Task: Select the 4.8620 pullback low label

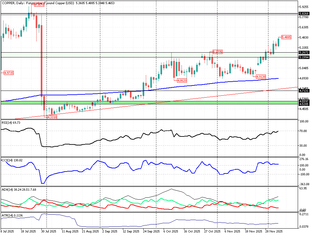Action: pos(182,80)
